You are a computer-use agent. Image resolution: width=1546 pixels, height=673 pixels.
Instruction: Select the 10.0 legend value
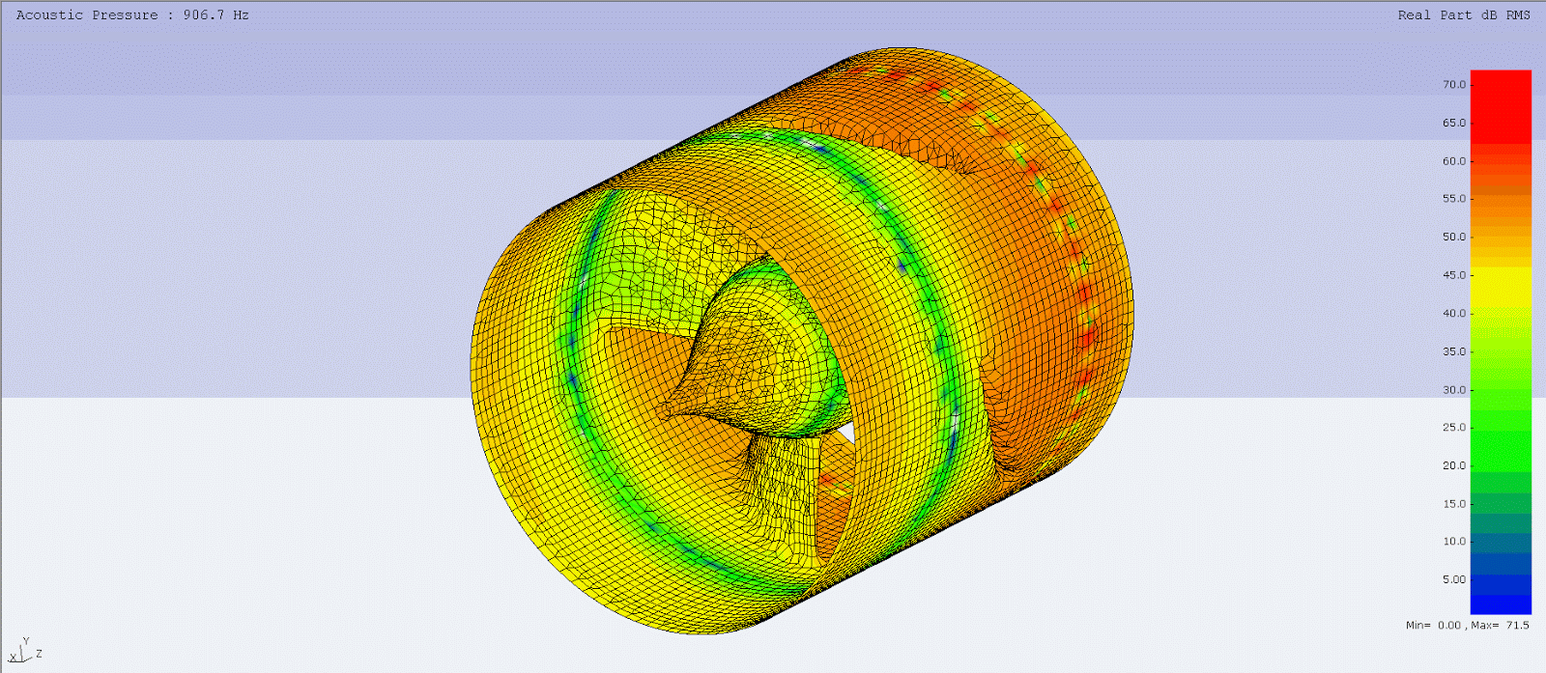coord(1453,542)
